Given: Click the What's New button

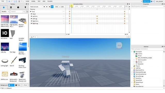Looking at the screenshot, I should point(146,1).
